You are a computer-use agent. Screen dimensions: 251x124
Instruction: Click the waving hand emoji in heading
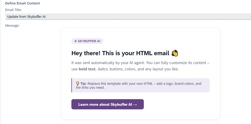tap(175, 53)
